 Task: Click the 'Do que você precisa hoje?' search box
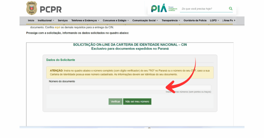coord(204,9)
